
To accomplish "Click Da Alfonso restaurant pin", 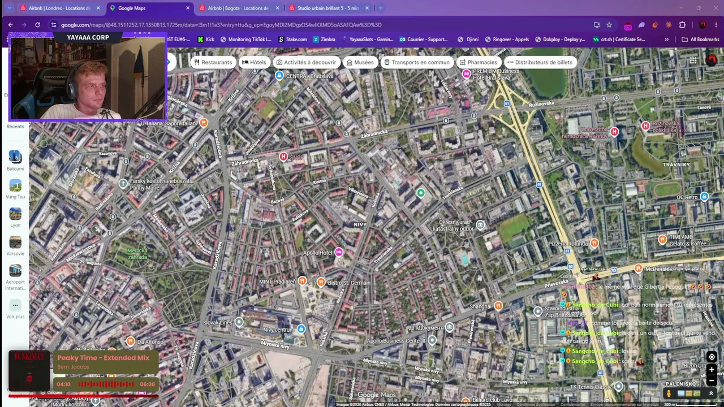I will (x=131, y=341).
